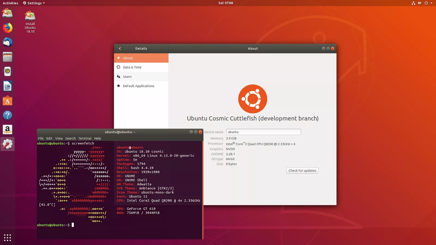
Task: Click the clock icon beside Date & Time
Action: point(119,67)
